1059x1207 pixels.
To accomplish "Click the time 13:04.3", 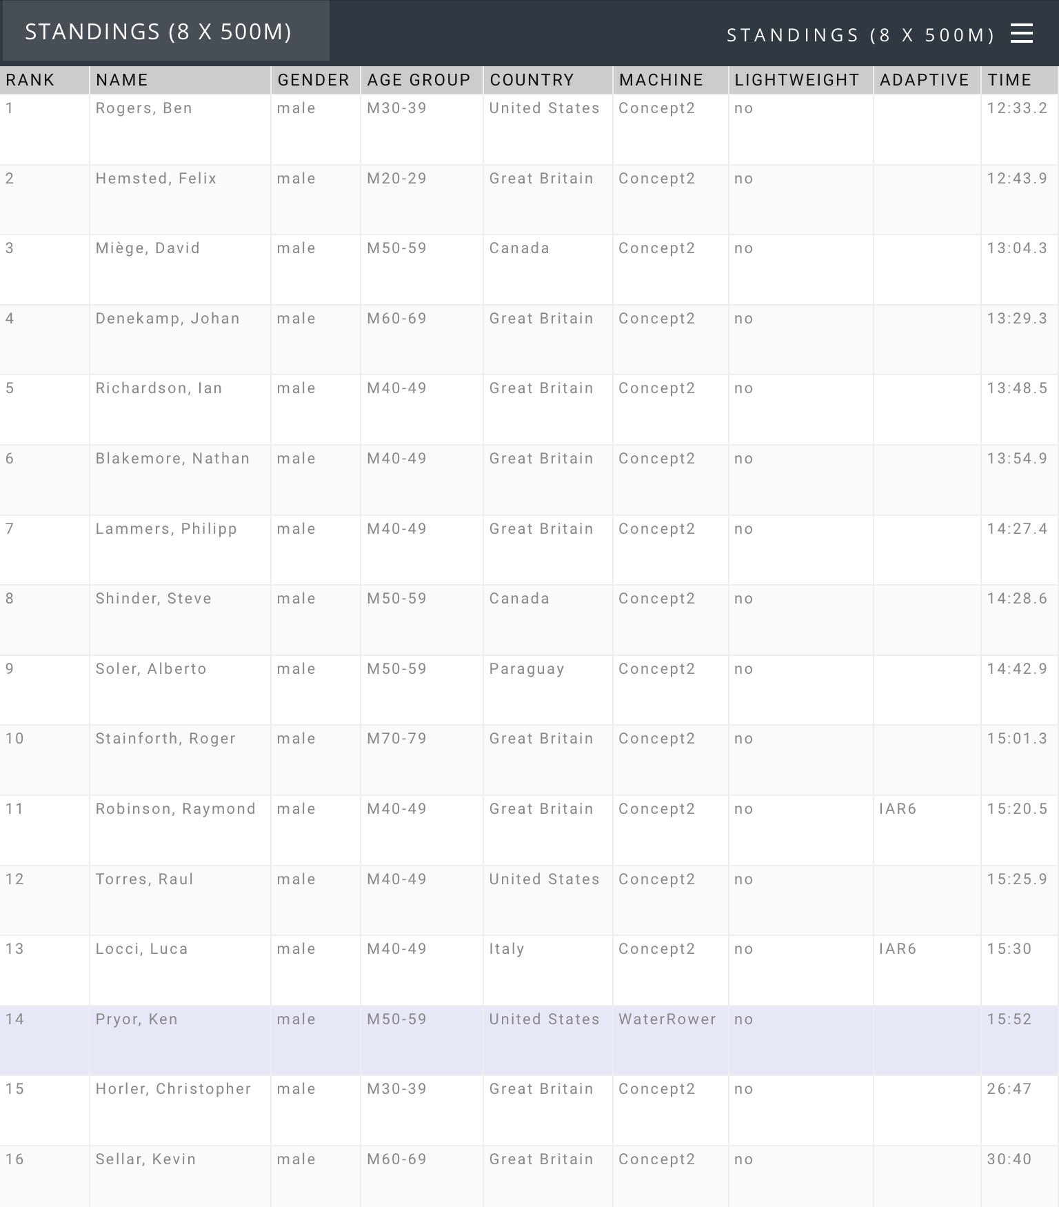I will 1017,248.
